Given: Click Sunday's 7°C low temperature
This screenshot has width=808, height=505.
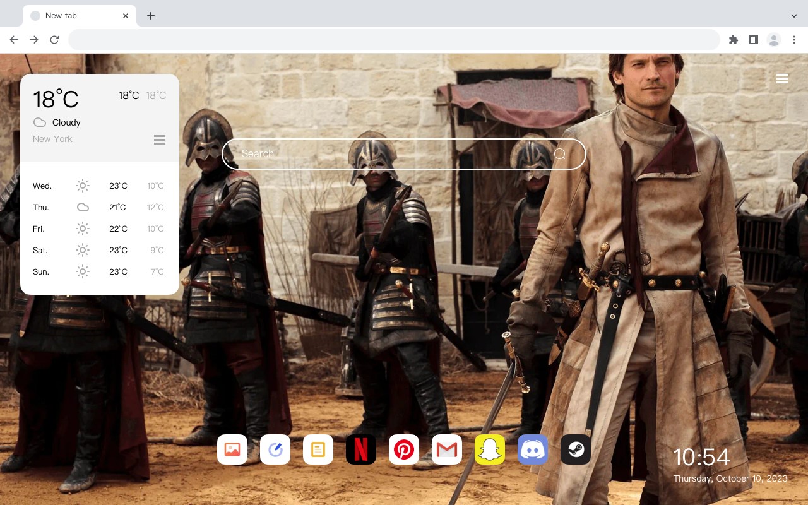Looking at the screenshot, I should point(157,271).
